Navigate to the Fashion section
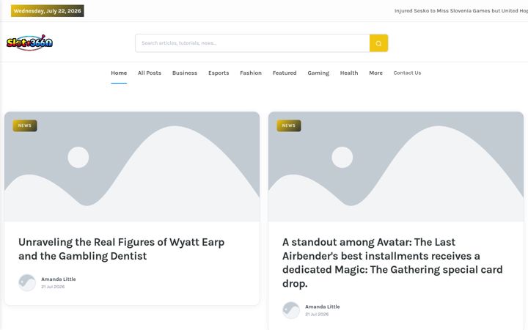The height and width of the screenshot is (330, 528). (251, 73)
